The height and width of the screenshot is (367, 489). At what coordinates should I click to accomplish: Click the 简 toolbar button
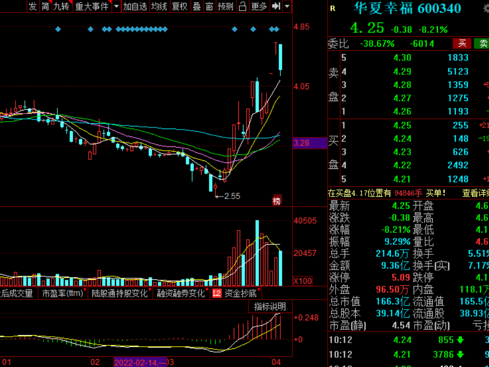(46, 6)
